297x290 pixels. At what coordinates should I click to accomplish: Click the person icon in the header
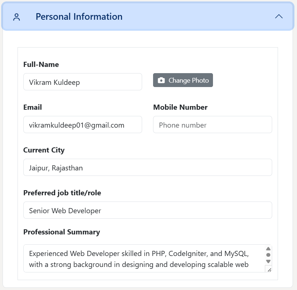[x=16, y=17]
